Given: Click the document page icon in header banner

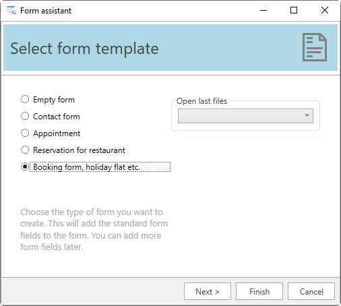Looking at the screenshot, I should (x=315, y=47).
